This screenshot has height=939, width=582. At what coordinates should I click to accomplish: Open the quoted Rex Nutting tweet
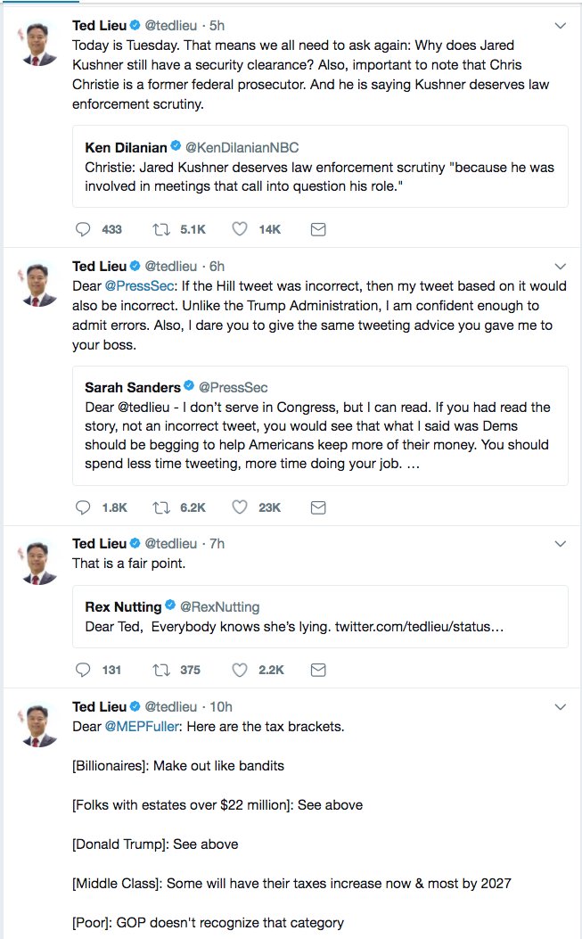click(320, 616)
